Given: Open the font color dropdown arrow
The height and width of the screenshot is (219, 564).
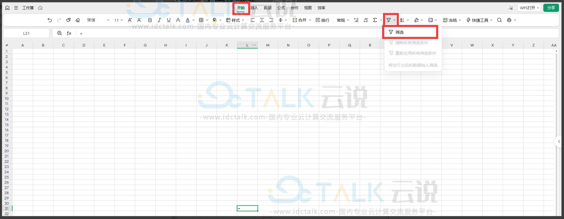Looking at the screenshot, I should [x=193, y=20].
